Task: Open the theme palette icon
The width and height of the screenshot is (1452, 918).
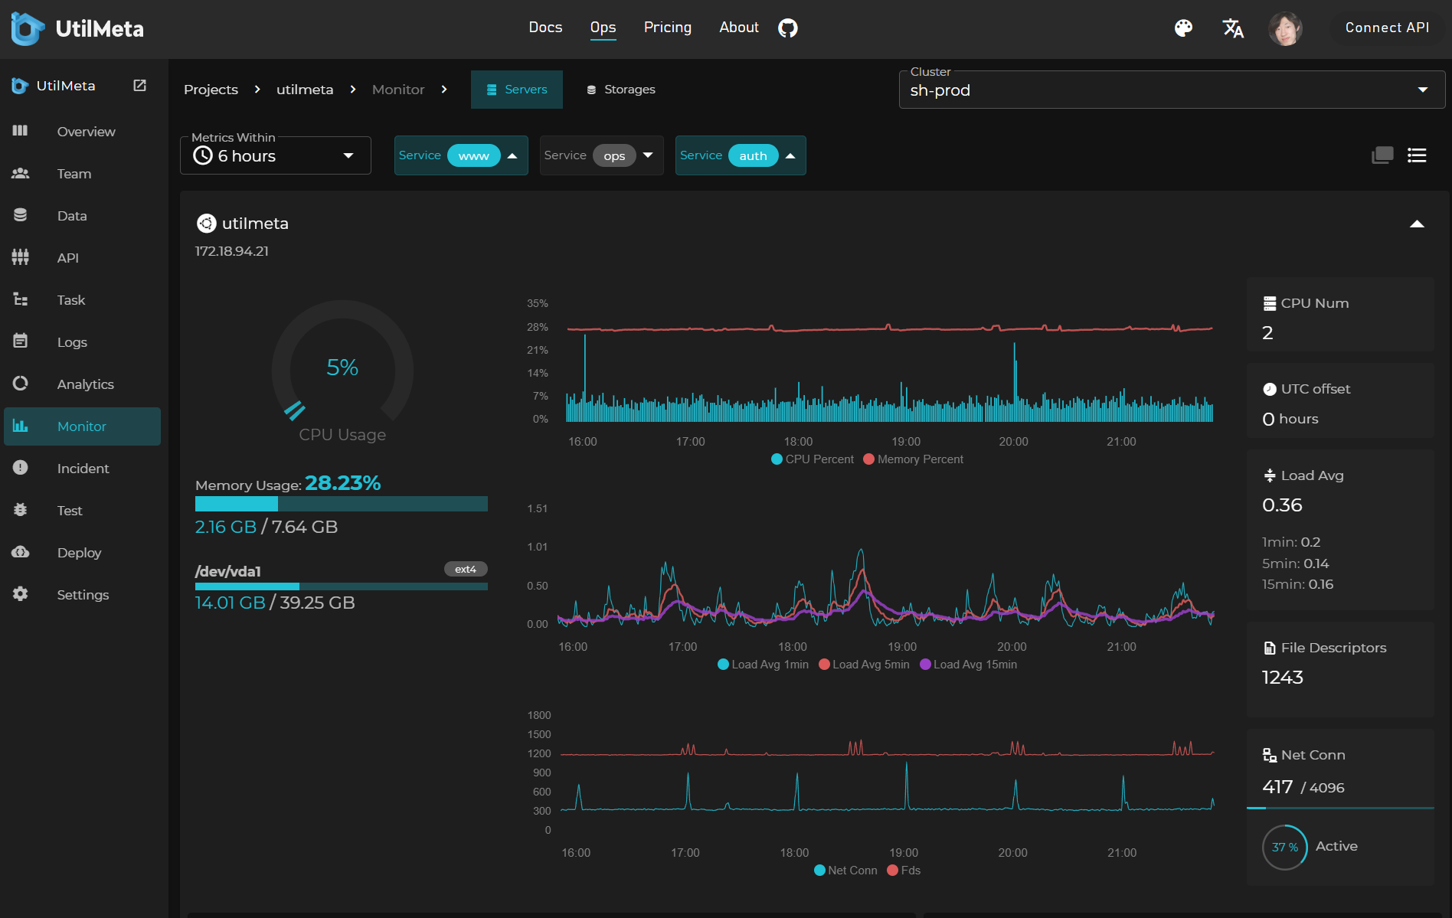Action: 1183,28
